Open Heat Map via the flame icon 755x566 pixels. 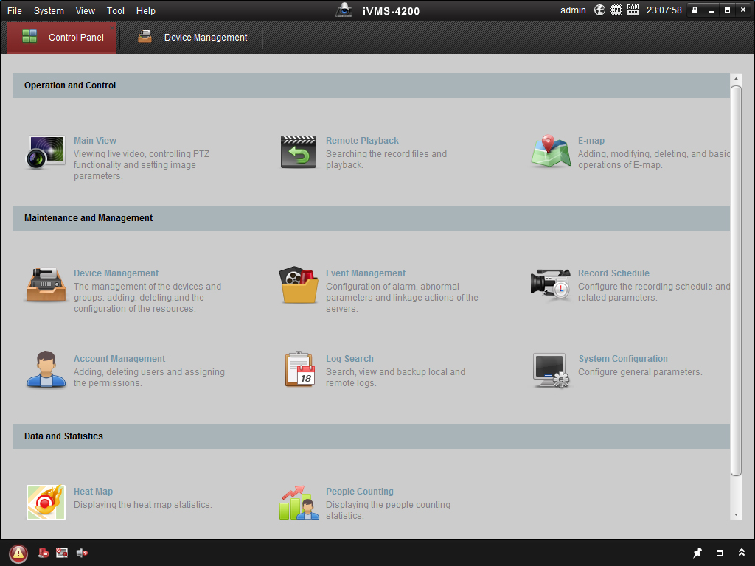pyautogui.click(x=46, y=503)
